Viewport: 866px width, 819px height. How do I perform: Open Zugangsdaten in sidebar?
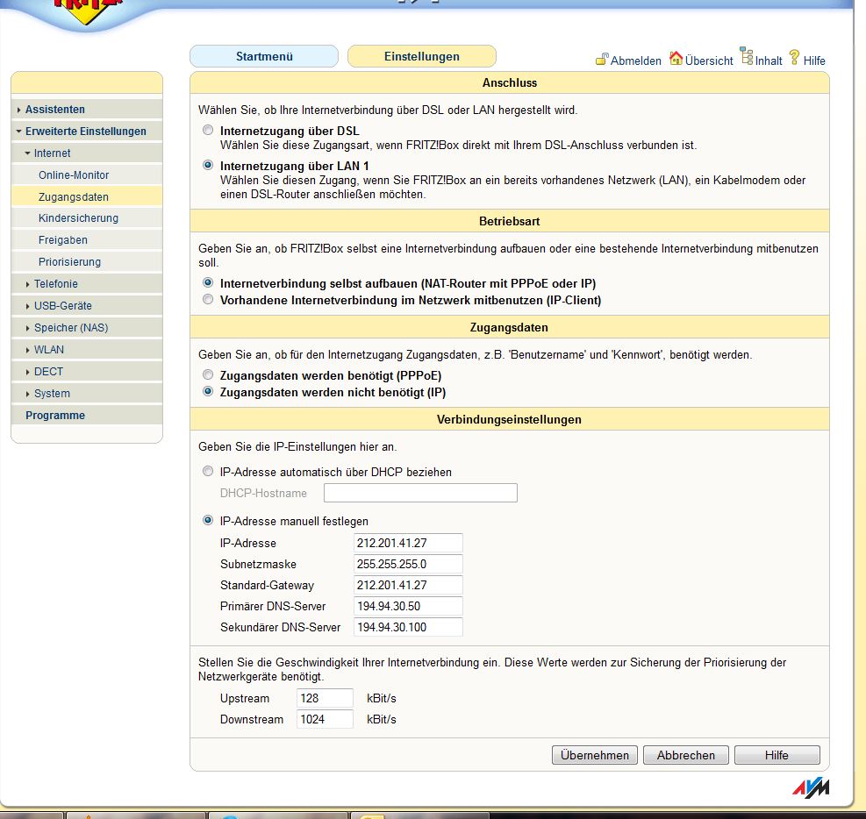[87, 197]
